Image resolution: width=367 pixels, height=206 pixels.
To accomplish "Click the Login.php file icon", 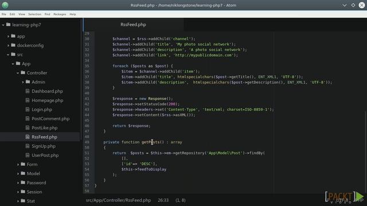I will pyautogui.click(x=28, y=109).
